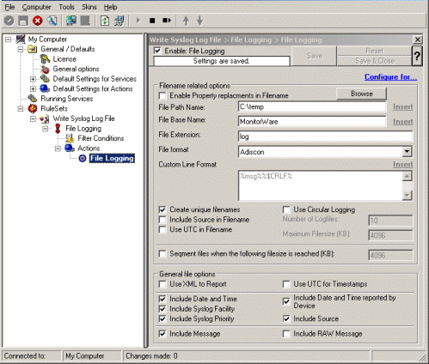Click the black square stop service icon

tap(152, 21)
